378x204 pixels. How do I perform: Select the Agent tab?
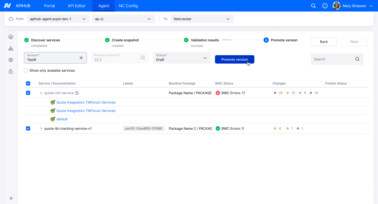pos(104,6)
